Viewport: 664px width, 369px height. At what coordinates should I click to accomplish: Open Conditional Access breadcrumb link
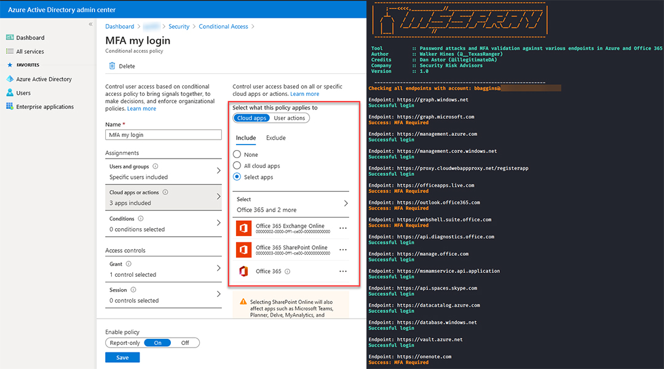223,26
